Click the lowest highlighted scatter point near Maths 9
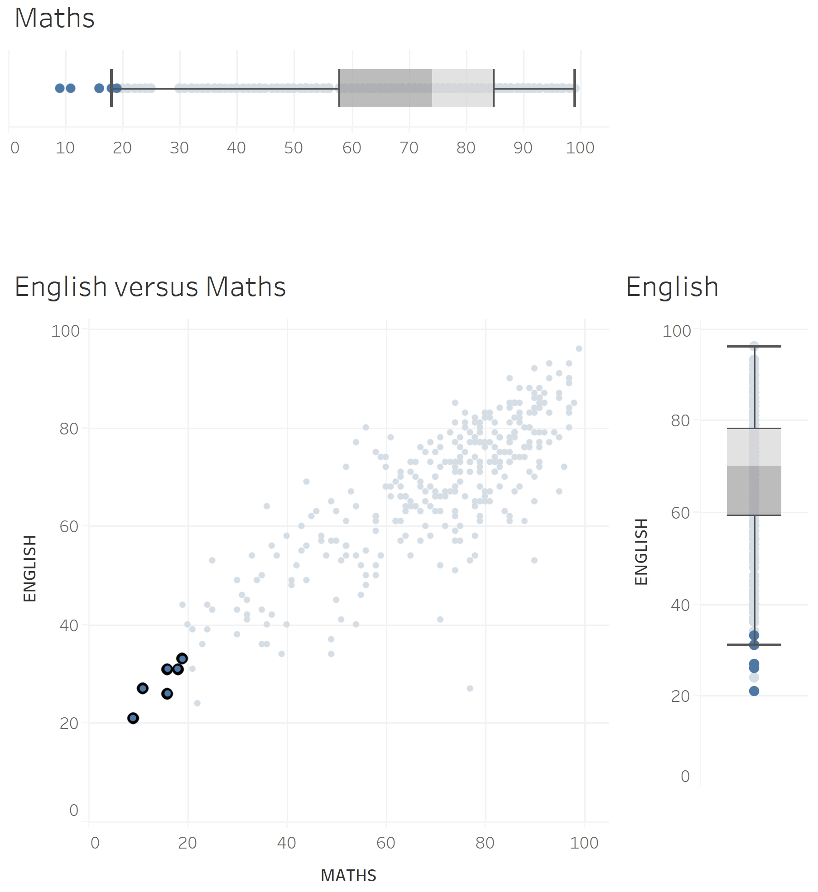 133,718
